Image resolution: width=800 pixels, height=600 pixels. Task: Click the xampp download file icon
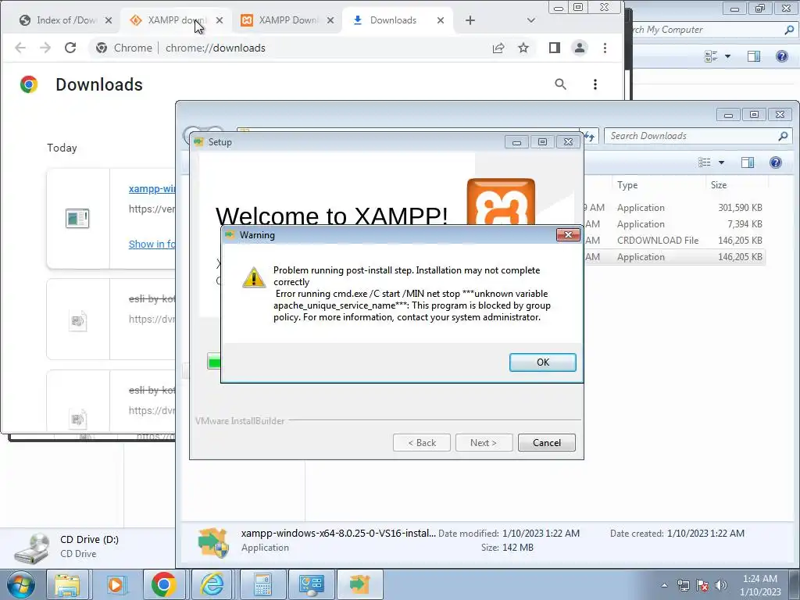[x=77, y=219]
